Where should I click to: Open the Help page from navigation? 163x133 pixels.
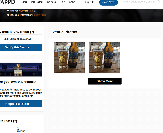pyautogui.click(x=62, y=2)
